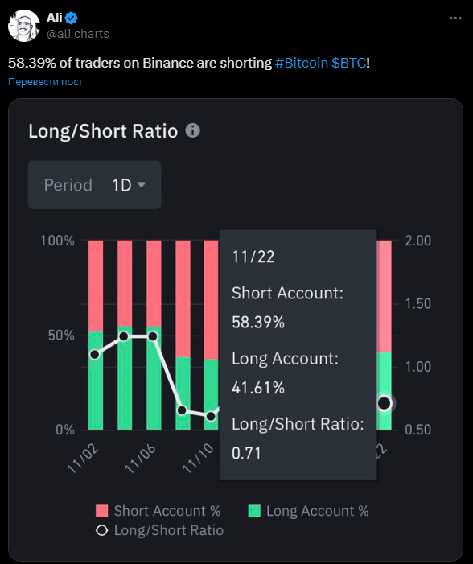Toggle the Short Account % legend series
This screenshot has height=564, width=473.
point(158,511)
